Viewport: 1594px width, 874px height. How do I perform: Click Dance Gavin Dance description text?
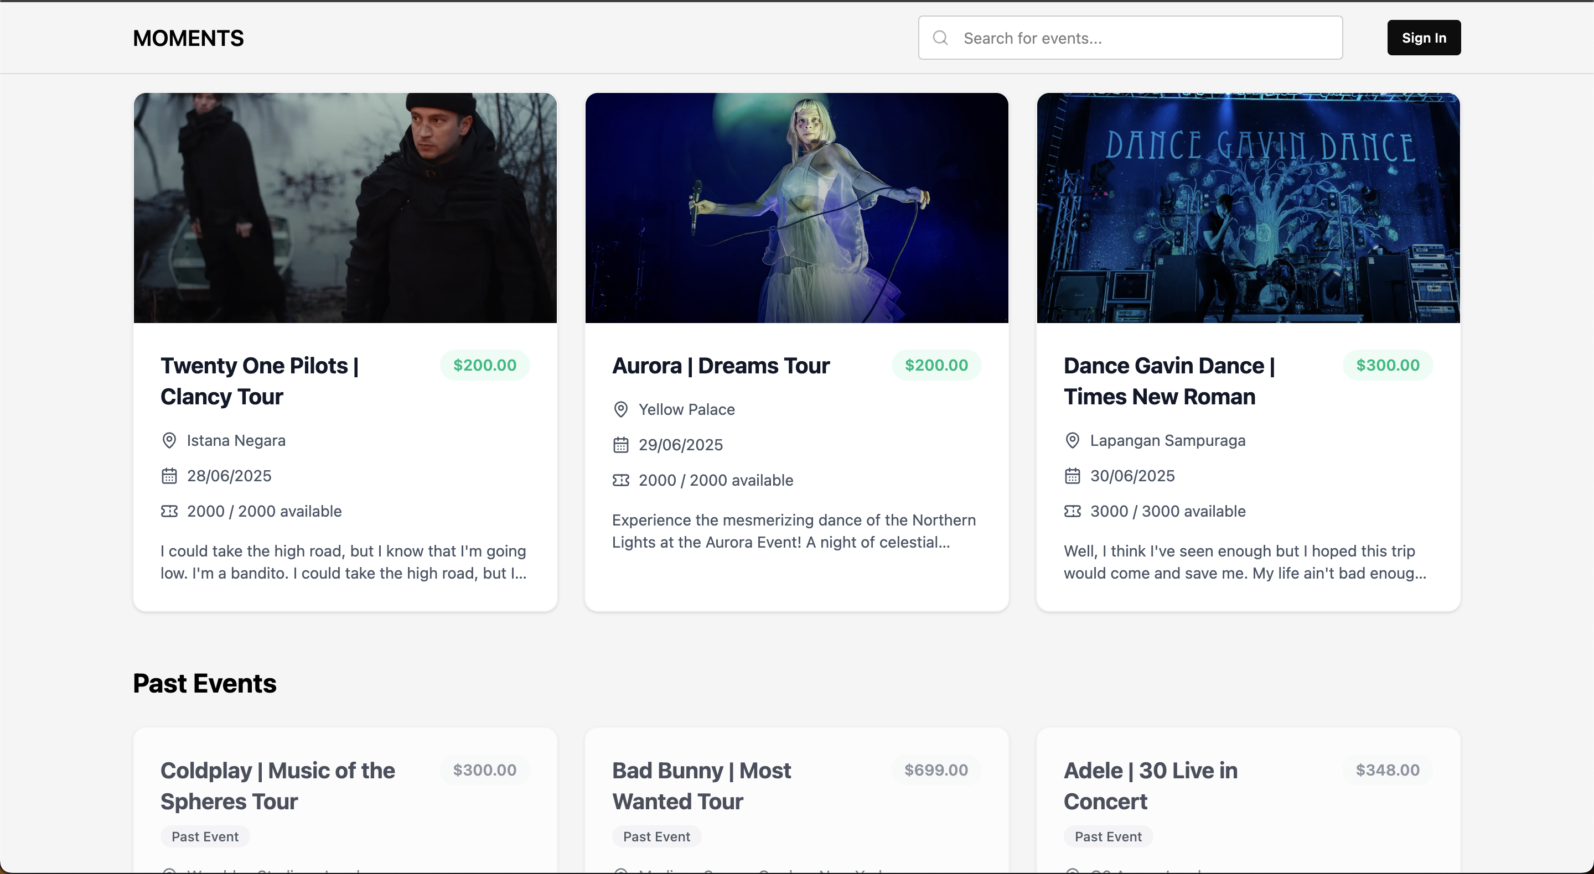1245,562
